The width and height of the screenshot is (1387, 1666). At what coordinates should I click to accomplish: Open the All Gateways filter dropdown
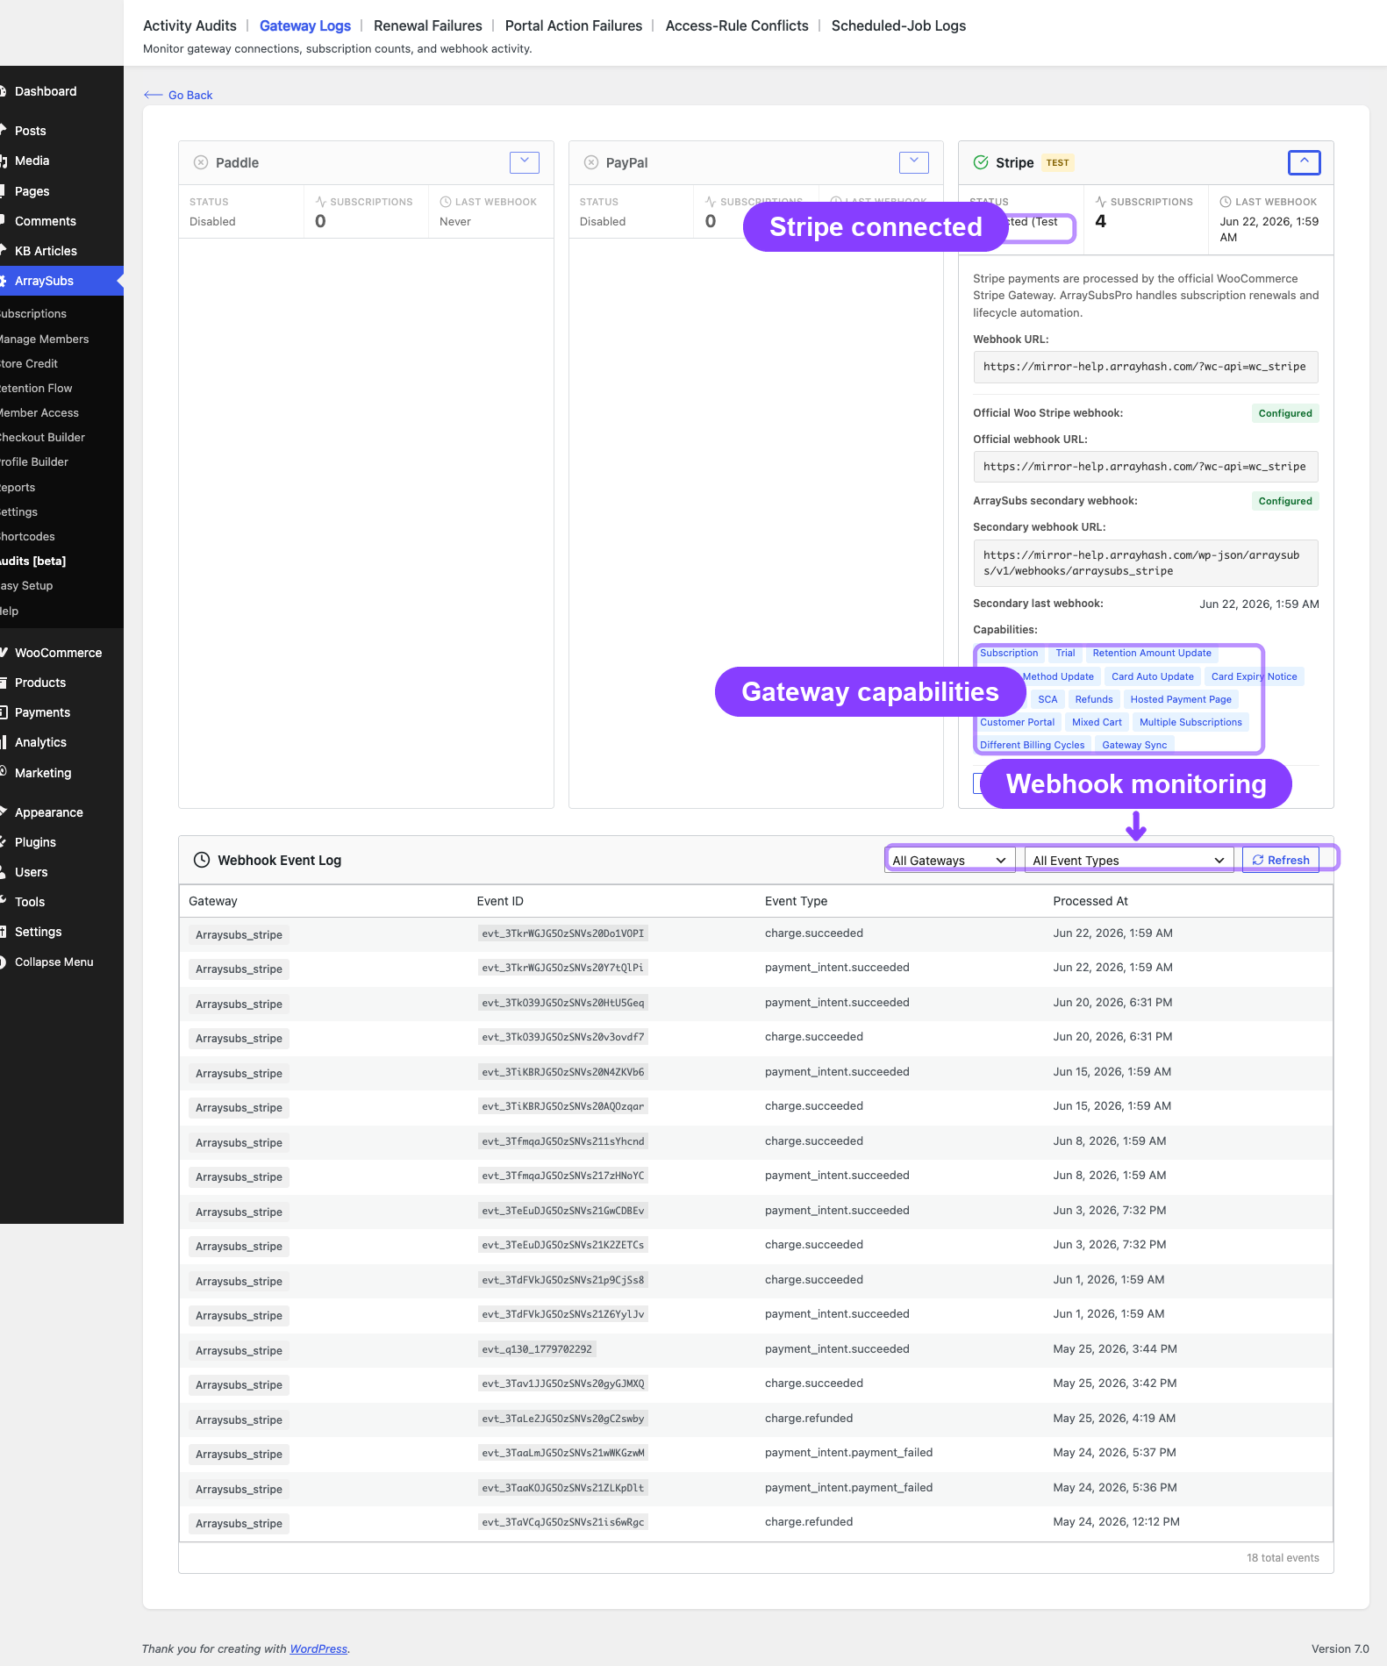point(949,860)
